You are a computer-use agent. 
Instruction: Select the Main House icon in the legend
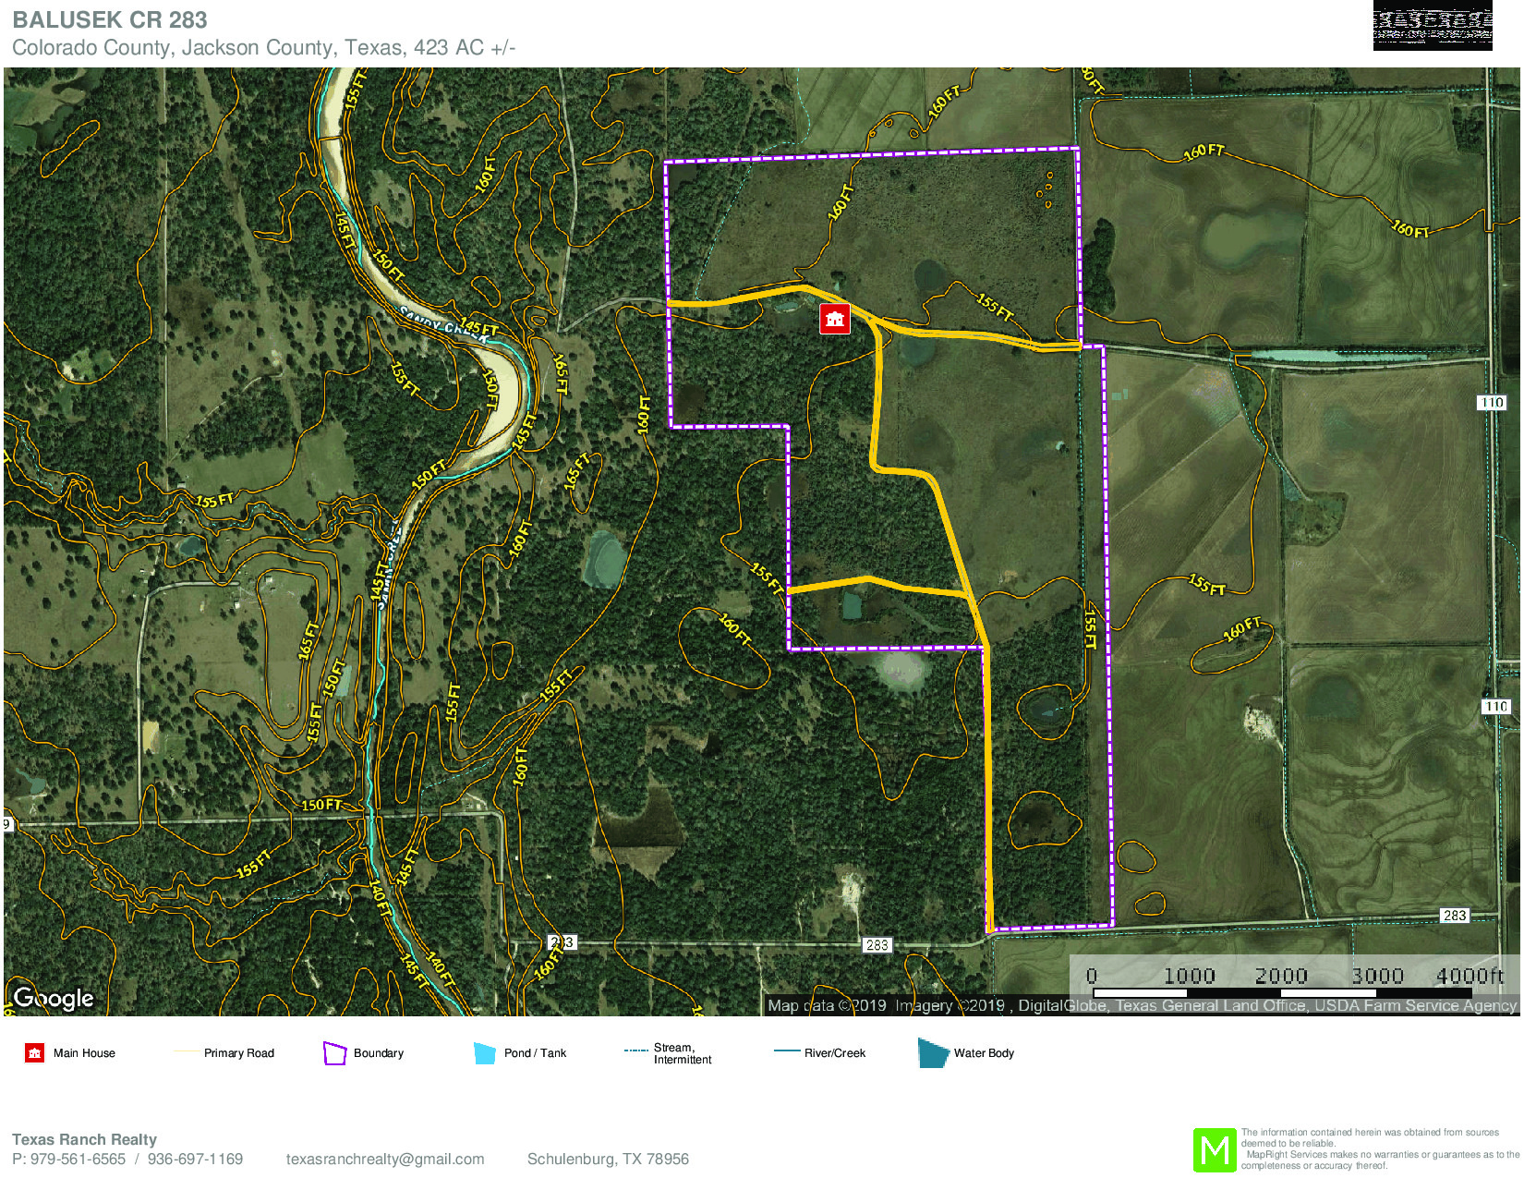34,1052
